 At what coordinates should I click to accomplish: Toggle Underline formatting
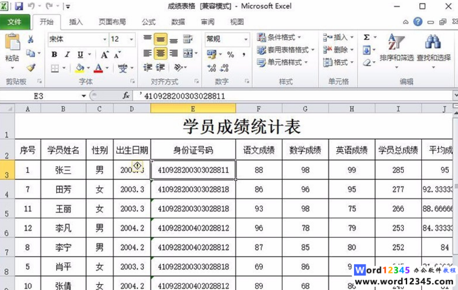[x=80, y=54]
